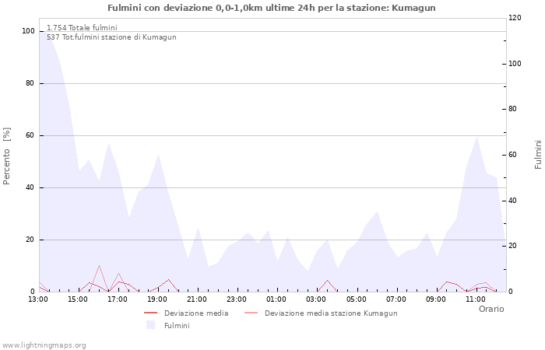Click the 'Percento [%]' left axis title
Viewport: 545px width, 350px height.
click(x=6, y=156)
